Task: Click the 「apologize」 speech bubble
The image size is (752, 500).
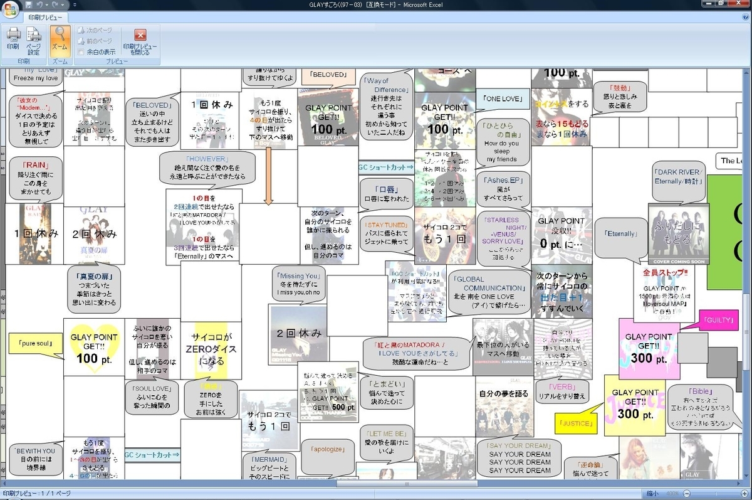Action: (x=326, y=457)
